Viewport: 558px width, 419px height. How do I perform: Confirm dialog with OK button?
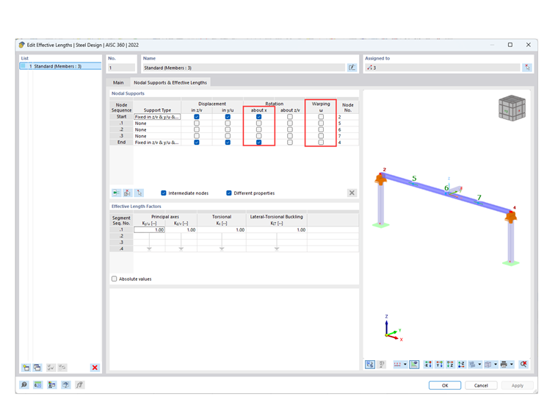pos(445,385)
